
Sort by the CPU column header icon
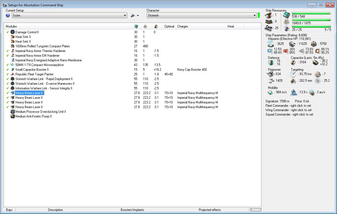[136, 26]
